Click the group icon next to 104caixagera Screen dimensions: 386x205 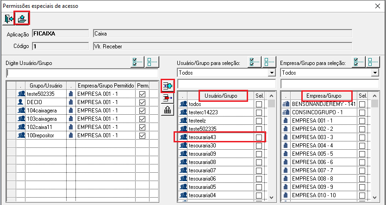coord(21,111)
